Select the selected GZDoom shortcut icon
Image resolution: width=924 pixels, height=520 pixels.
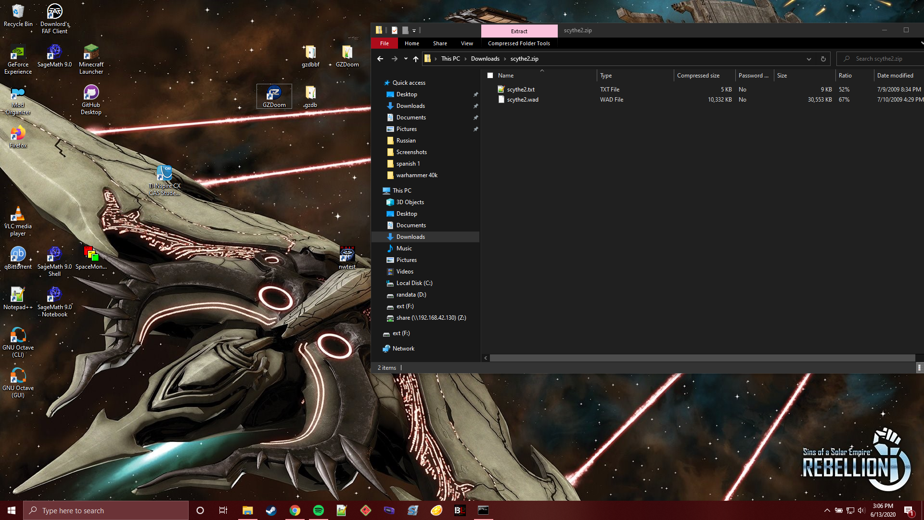click(x=274, y=96)
